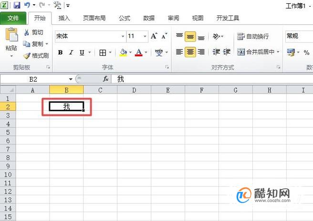Toggle Italic formatting
The height and width of the screenshot is (221, 313).
71,53
